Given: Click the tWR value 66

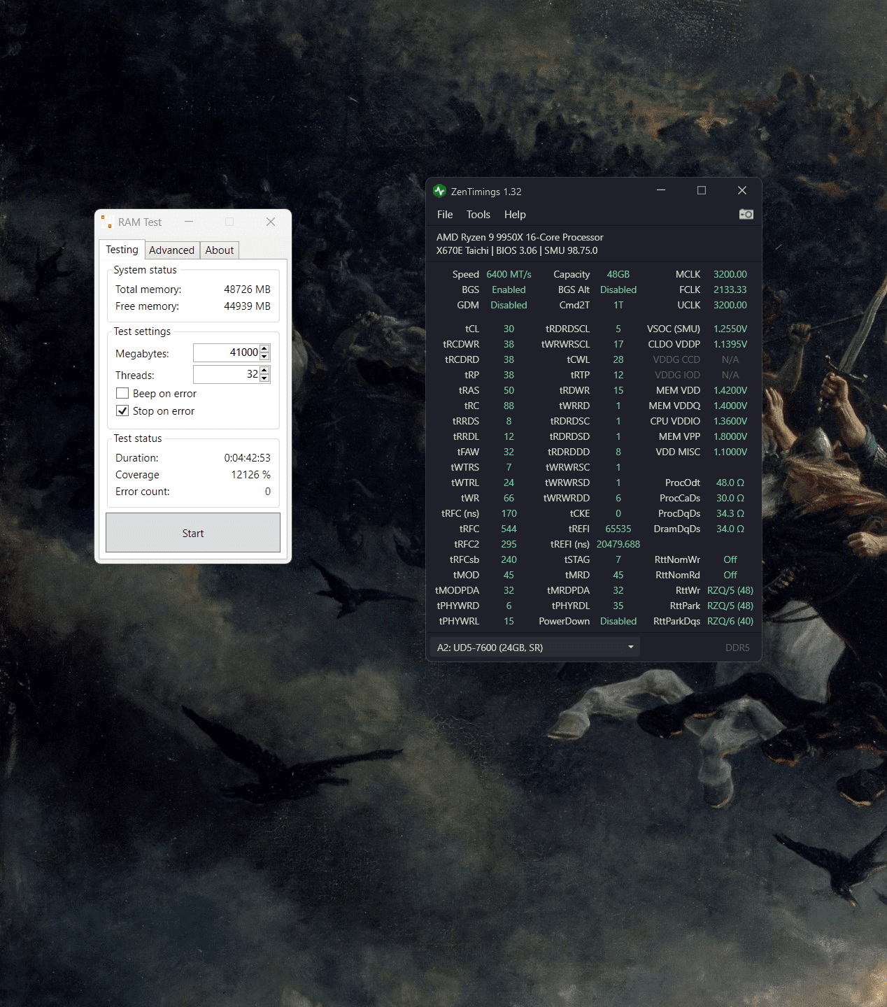Looking at the screenshot, I should [x=509, y=498].
